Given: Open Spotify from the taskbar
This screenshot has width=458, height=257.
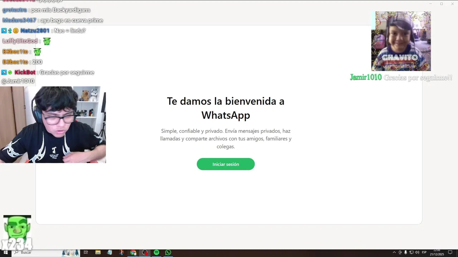Looking at the screenshot, I should pyautogui.click(x=156, y=252).
